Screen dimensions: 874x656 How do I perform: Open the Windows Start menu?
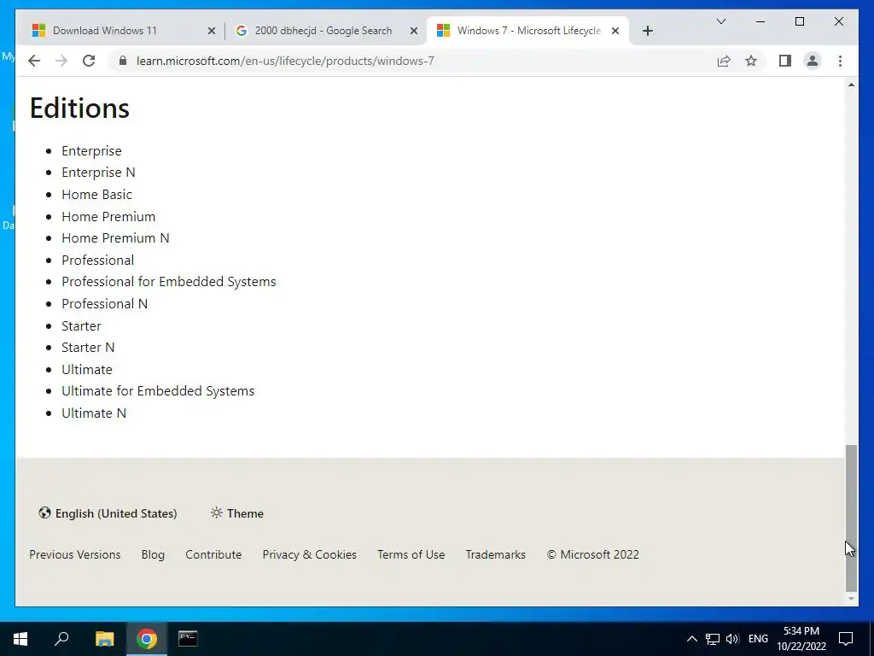pyautogui.click(x=20, y=639)
